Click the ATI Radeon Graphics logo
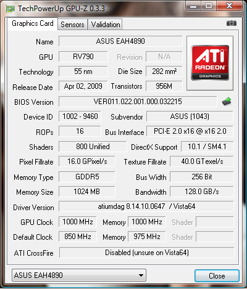This screenshot has height=289, width=247. pyautogui.click(x=210, y=63)
